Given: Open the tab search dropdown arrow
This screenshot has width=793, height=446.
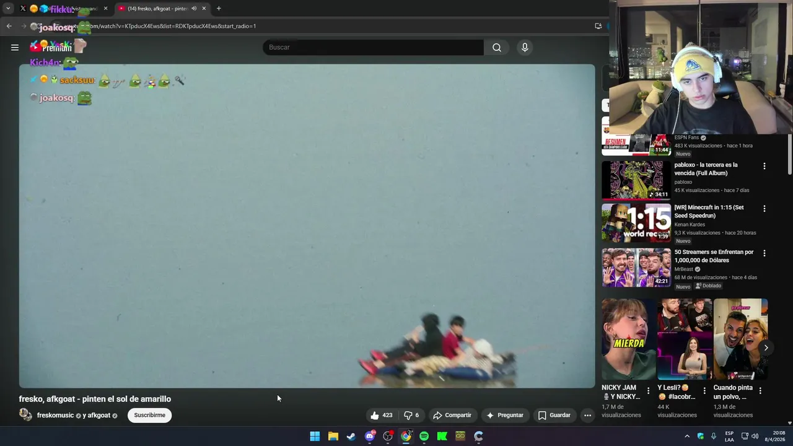Looking at the screenshot, I should 8,9.
